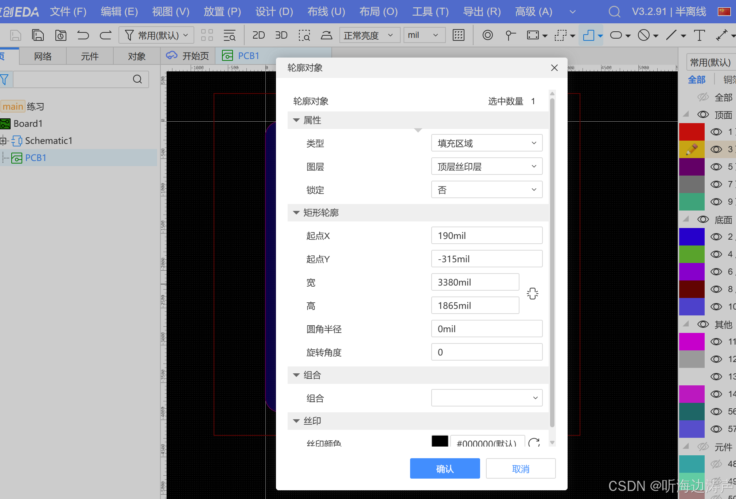Open the 常用(默认) filter dropdown in toolbar
Screen dimensions: 736x499
point(156,35)
